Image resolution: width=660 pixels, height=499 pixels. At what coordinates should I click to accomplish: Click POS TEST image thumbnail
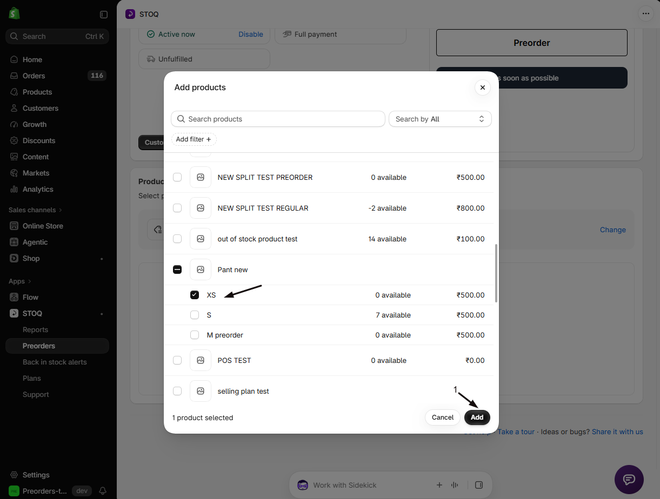point(201,360)
